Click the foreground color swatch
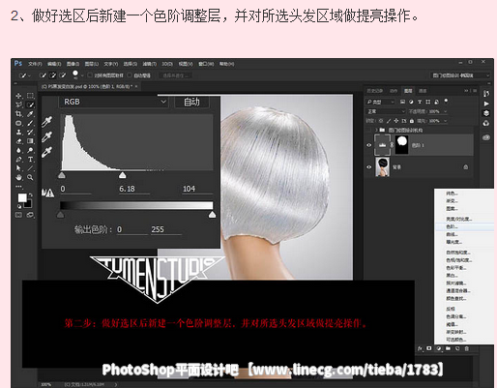 point(22,197)
